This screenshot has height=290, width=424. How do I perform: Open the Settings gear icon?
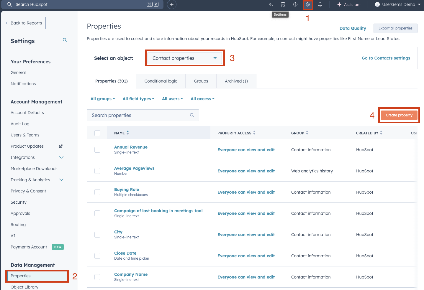click(x=308, y=4)
